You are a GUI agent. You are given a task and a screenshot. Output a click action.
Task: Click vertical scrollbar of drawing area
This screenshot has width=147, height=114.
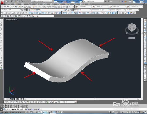click(x=142, y=58)
